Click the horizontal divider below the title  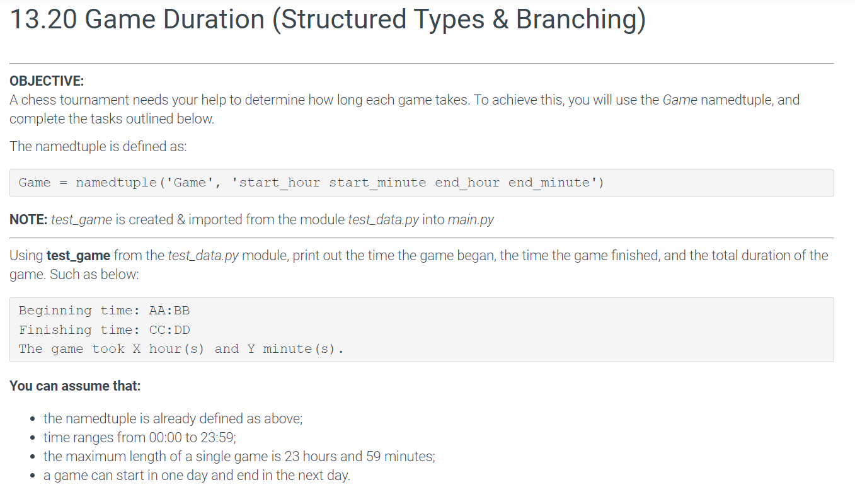coord(427,62)
